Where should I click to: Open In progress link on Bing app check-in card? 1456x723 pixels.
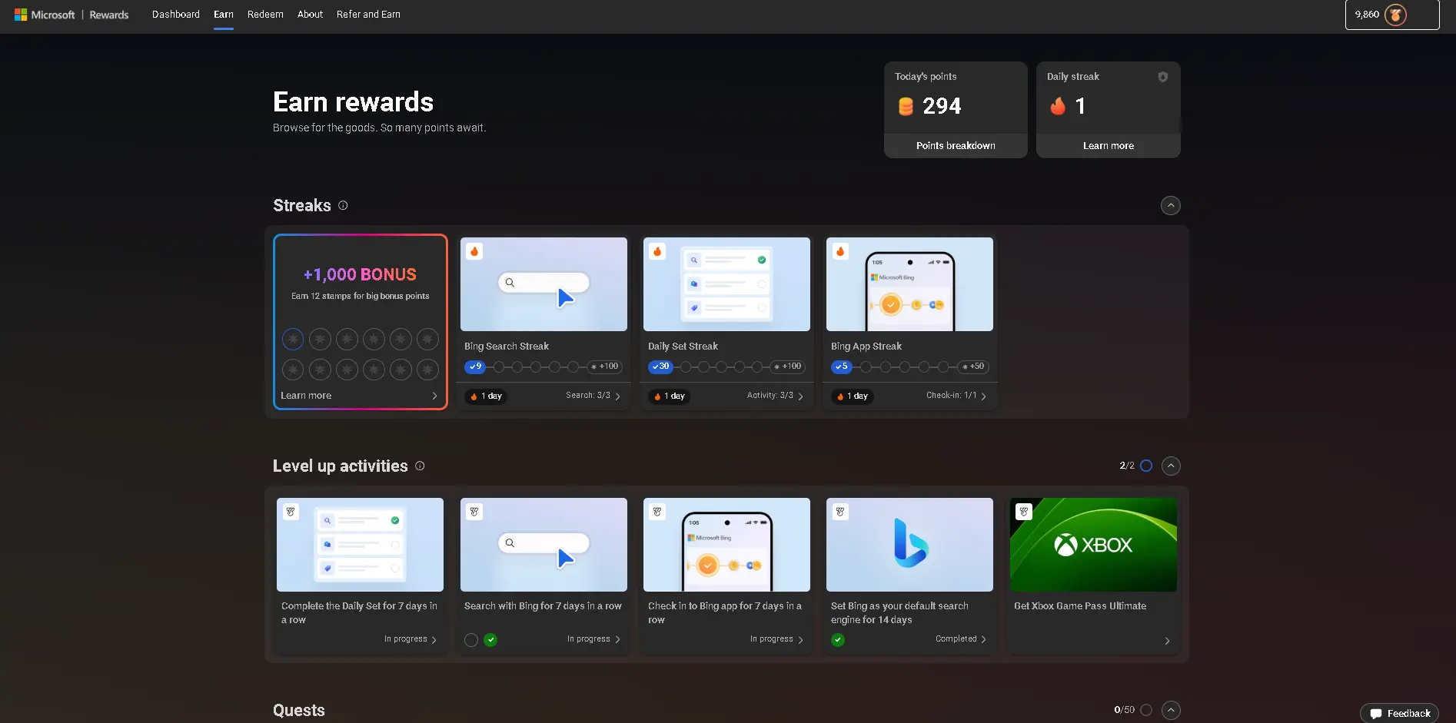pyautogui.click(x=776, y=639)
